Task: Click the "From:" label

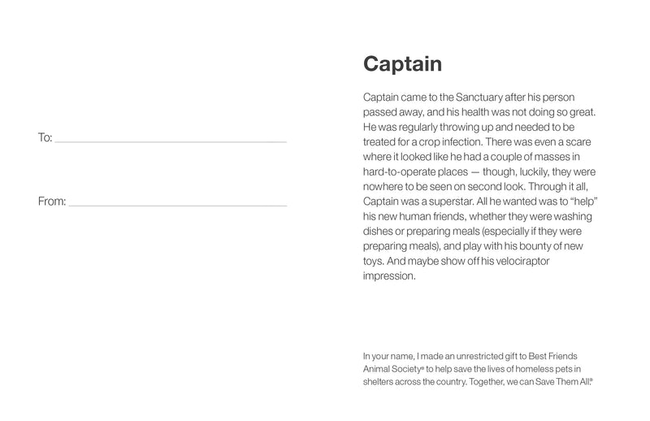Action: click(x=52, y=201)
